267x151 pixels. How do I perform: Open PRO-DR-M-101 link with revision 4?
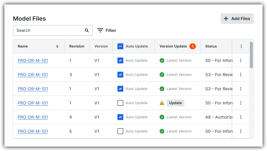[33, 117]
